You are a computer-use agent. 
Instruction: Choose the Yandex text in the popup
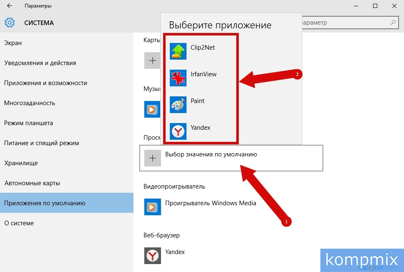(200, 128)
